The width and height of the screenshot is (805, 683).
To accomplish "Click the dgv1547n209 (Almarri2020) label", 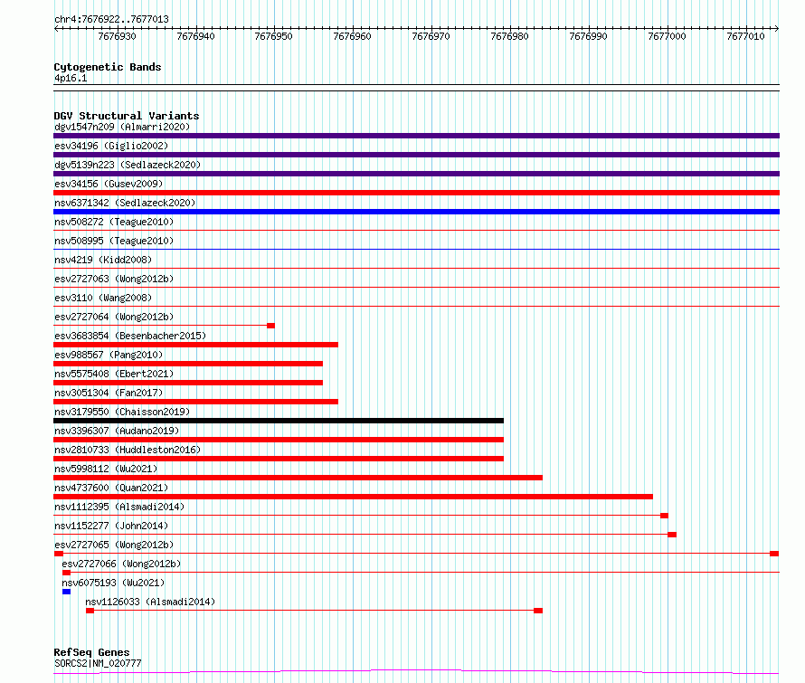I will (x=122, y=127).
